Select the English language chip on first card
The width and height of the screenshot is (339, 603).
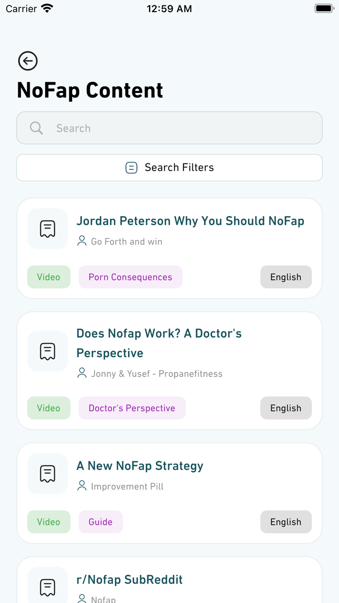coord(286,277)
